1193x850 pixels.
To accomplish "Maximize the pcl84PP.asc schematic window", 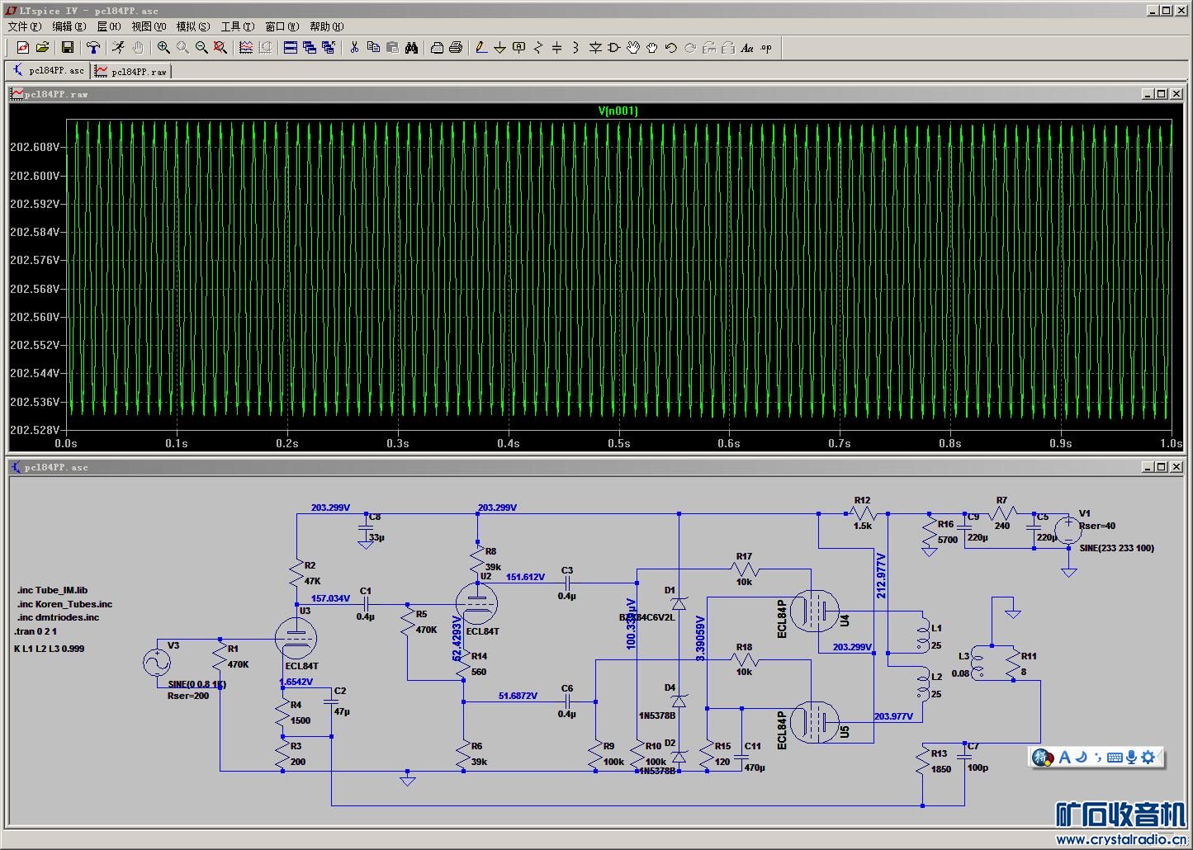I will [x=1161, y=467].
